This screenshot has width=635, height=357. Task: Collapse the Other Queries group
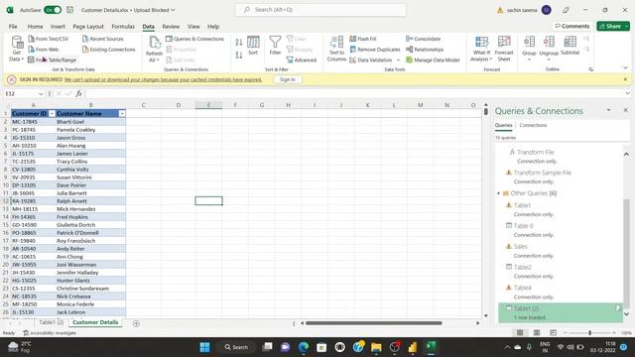[x=499, y=193]
